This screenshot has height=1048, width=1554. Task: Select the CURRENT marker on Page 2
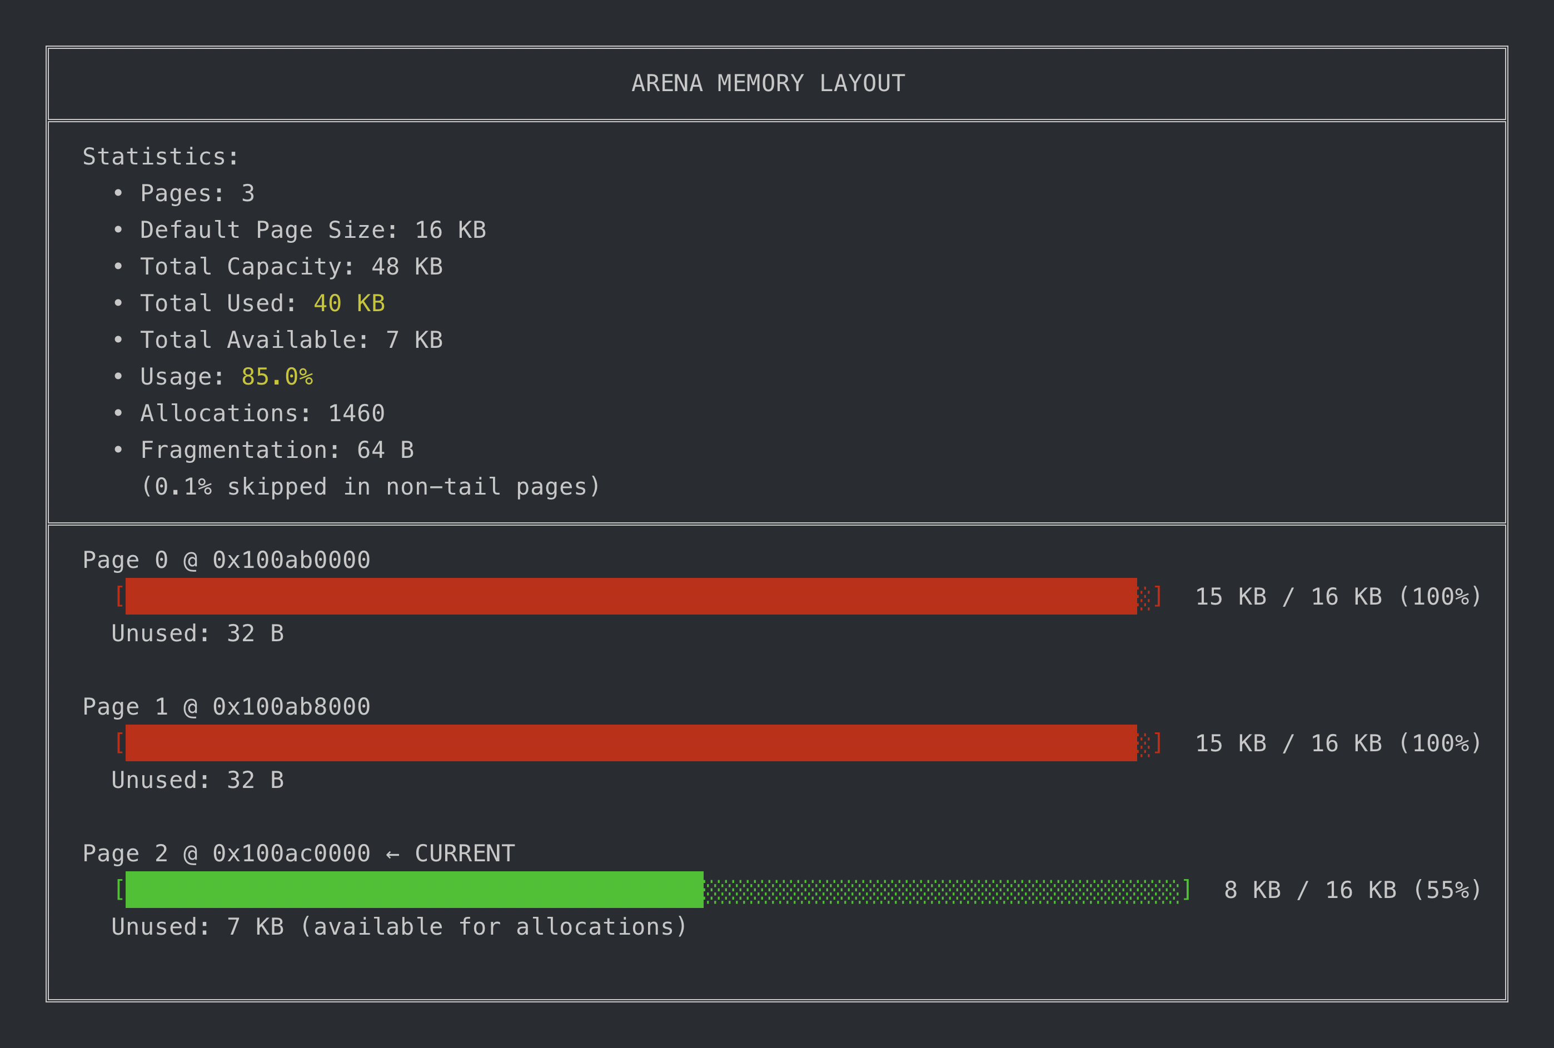tap(464, 853)
